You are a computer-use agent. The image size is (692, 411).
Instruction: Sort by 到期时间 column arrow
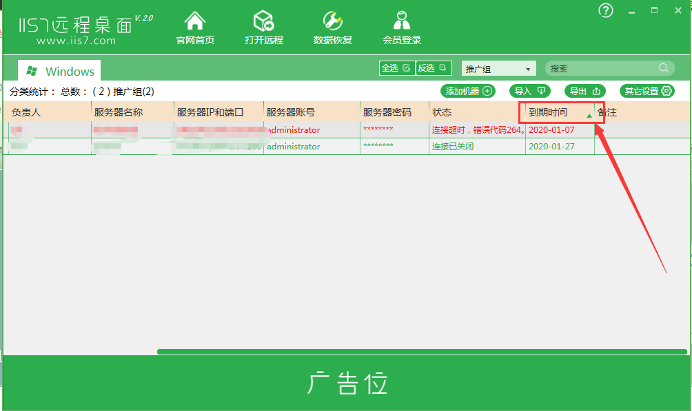589,116
